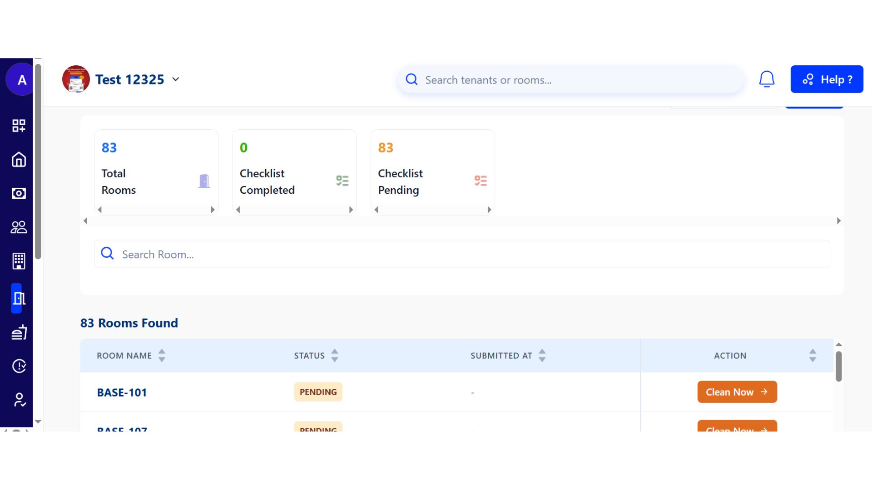Open the clock alert icon in sidebar
Image resolution: width=872 pixels, height=490 pixels.
(x=19, y=366)
